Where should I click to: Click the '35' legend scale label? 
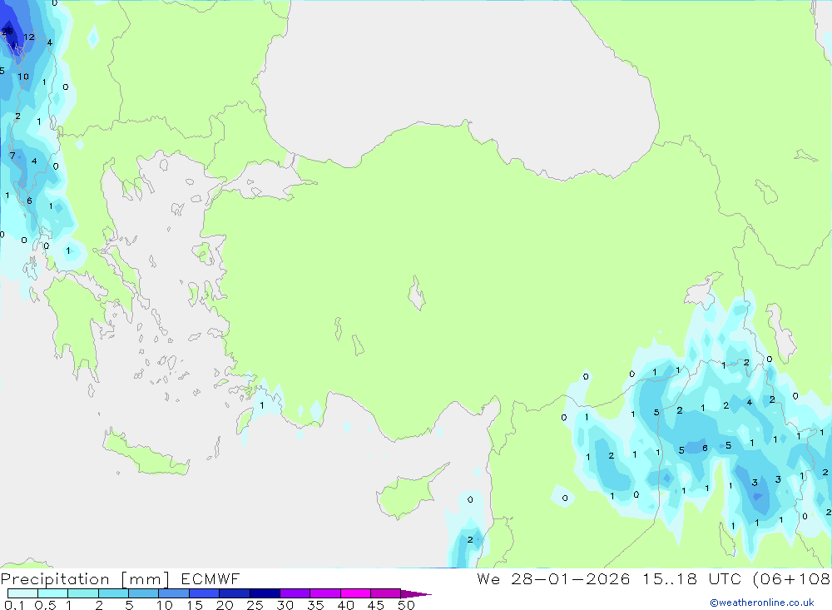315,605
